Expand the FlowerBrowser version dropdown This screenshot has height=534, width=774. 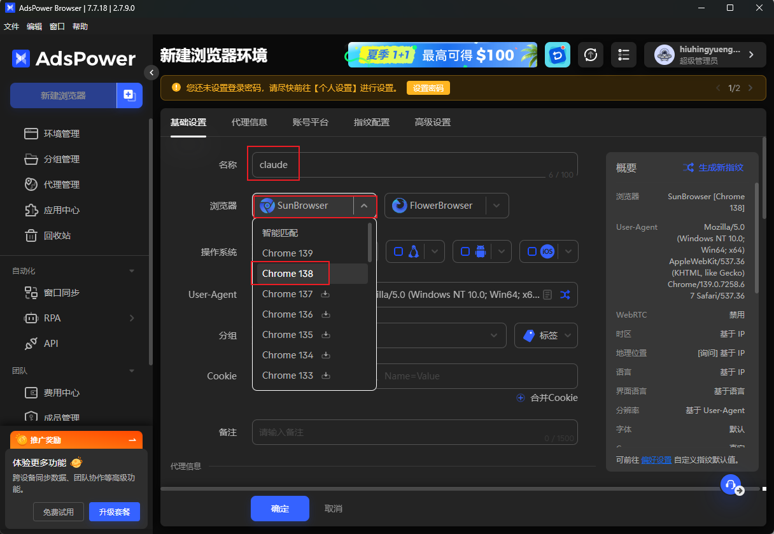[x=497, y=206]
